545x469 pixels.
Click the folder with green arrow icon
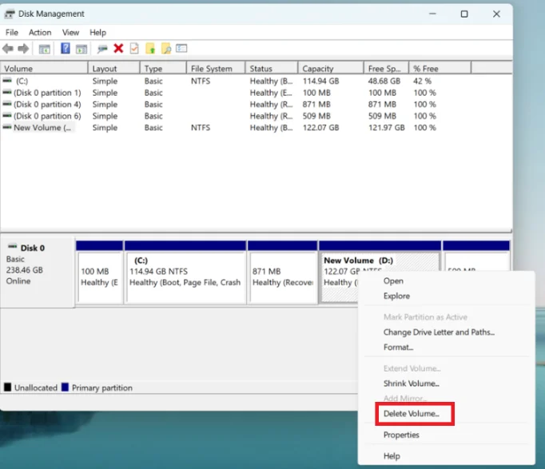(x=150, y=48)
